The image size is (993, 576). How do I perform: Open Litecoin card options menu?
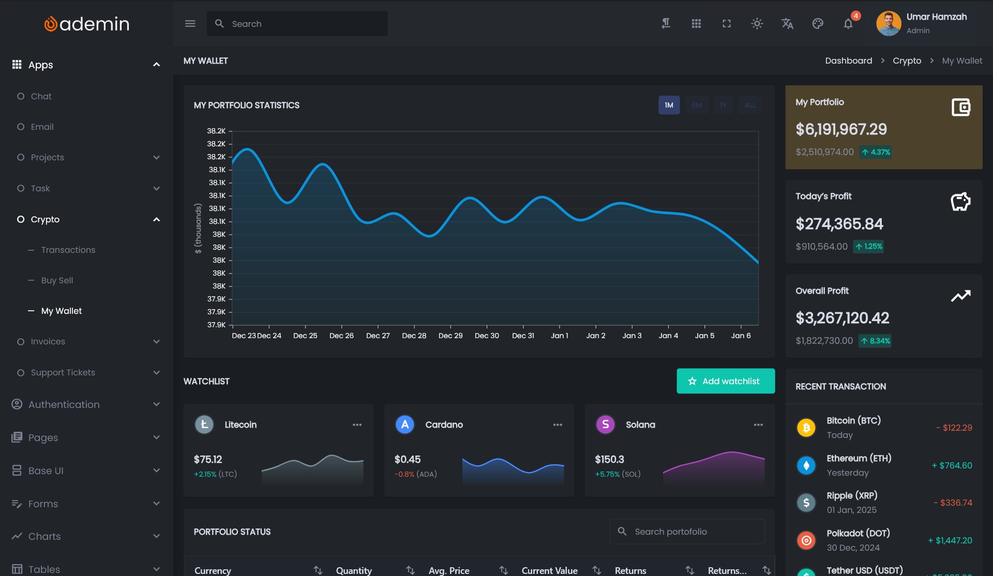[x=357, y=425]
